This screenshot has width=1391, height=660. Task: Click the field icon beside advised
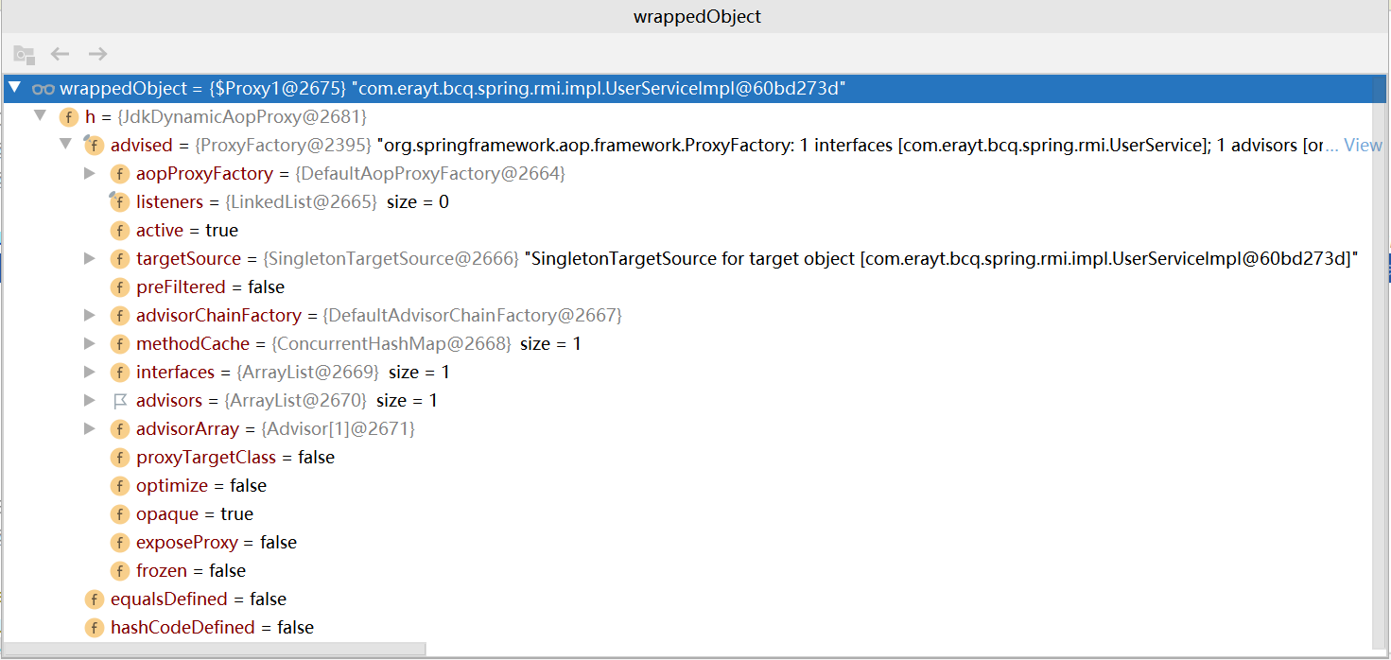click(94, 146)
